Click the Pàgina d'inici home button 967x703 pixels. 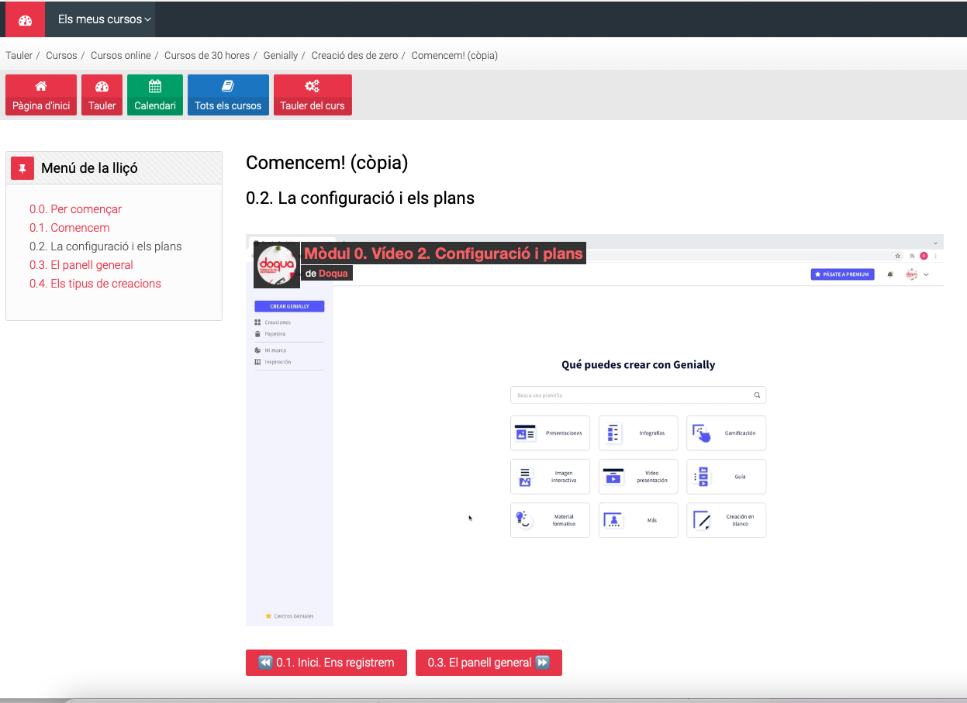pos(41,95)
